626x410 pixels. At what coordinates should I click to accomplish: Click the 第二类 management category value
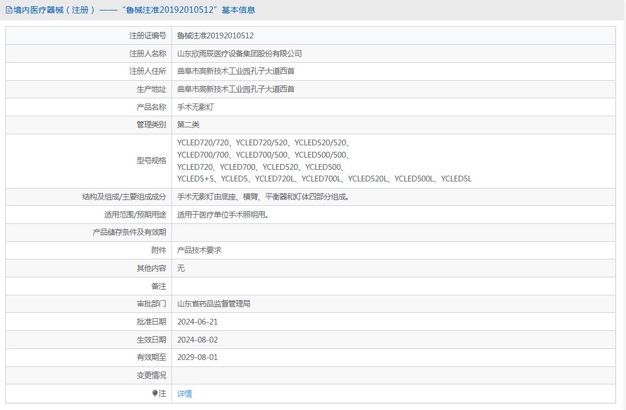[x=188, y=124]
